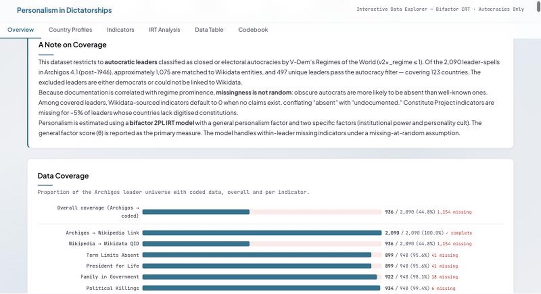Click the "Data Coverage" heading
This screenshot has width=541, height=294.
point(63,176)
